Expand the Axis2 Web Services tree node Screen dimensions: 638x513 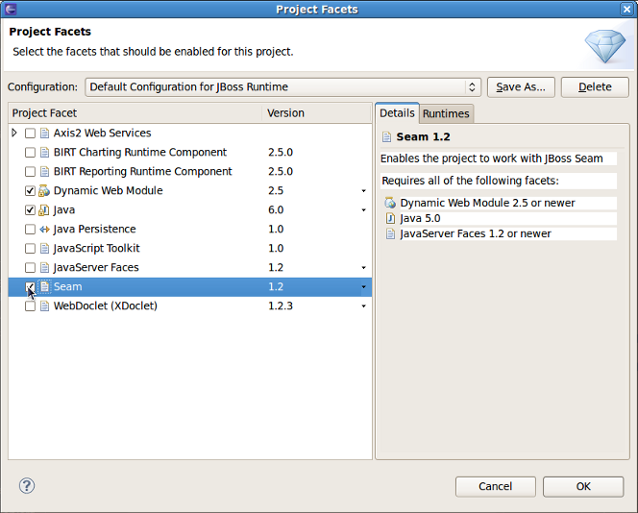tap(14, 134)
